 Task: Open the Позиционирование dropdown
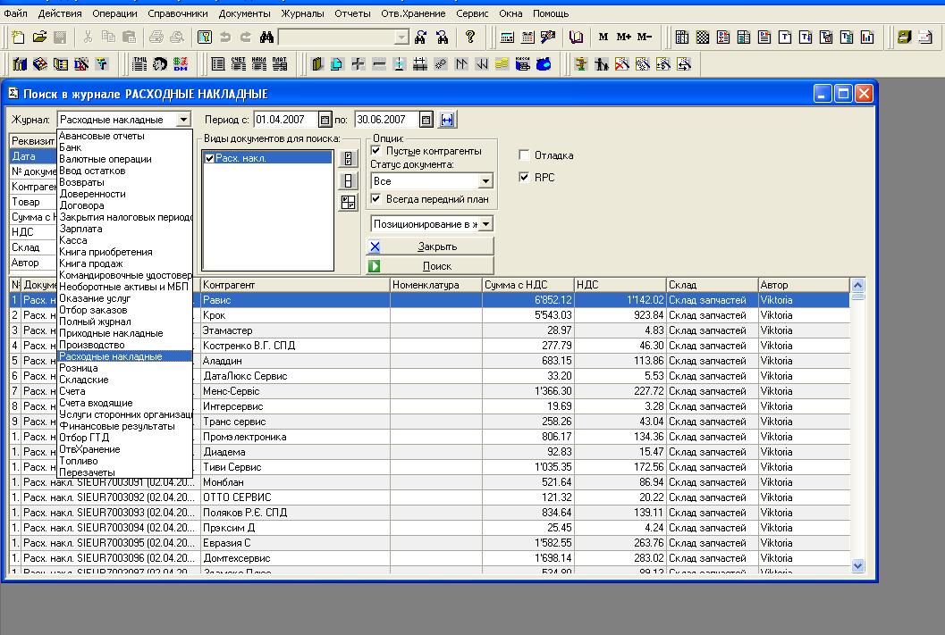tap(485, 224)
